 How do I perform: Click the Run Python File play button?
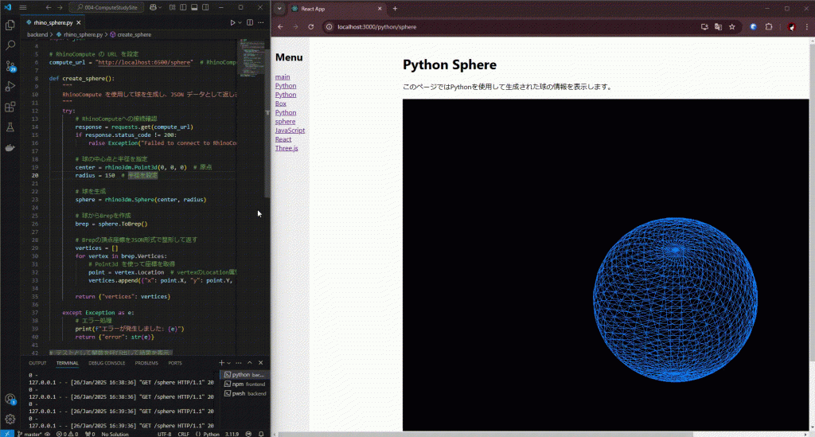(232, 23)
